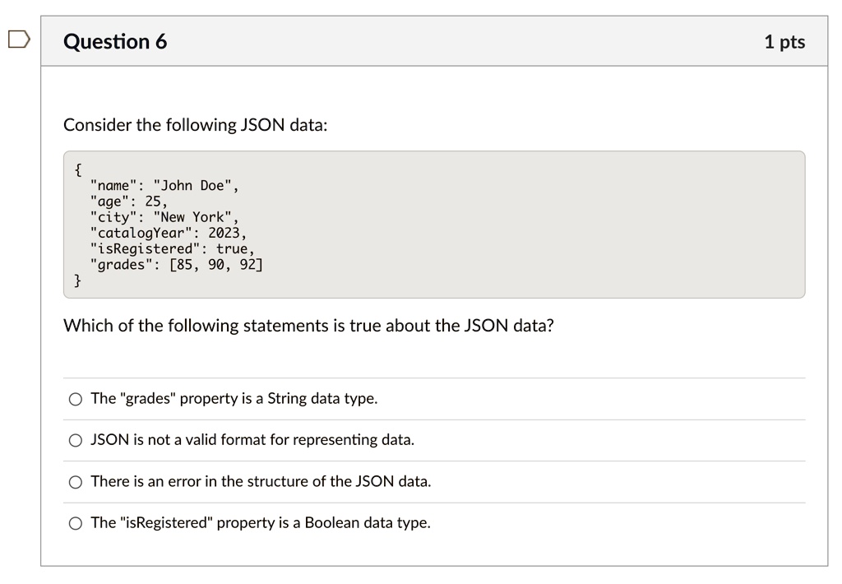This screenshot has width=842, height=584.
Task: Click the 1 pts label
Action: click(x=784, y=42)
